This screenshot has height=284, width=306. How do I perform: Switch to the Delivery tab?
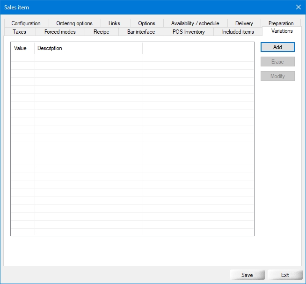pos(244,23)
